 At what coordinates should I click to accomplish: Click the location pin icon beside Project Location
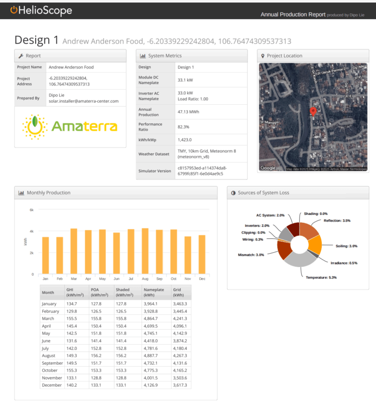(x=263, y=56)
